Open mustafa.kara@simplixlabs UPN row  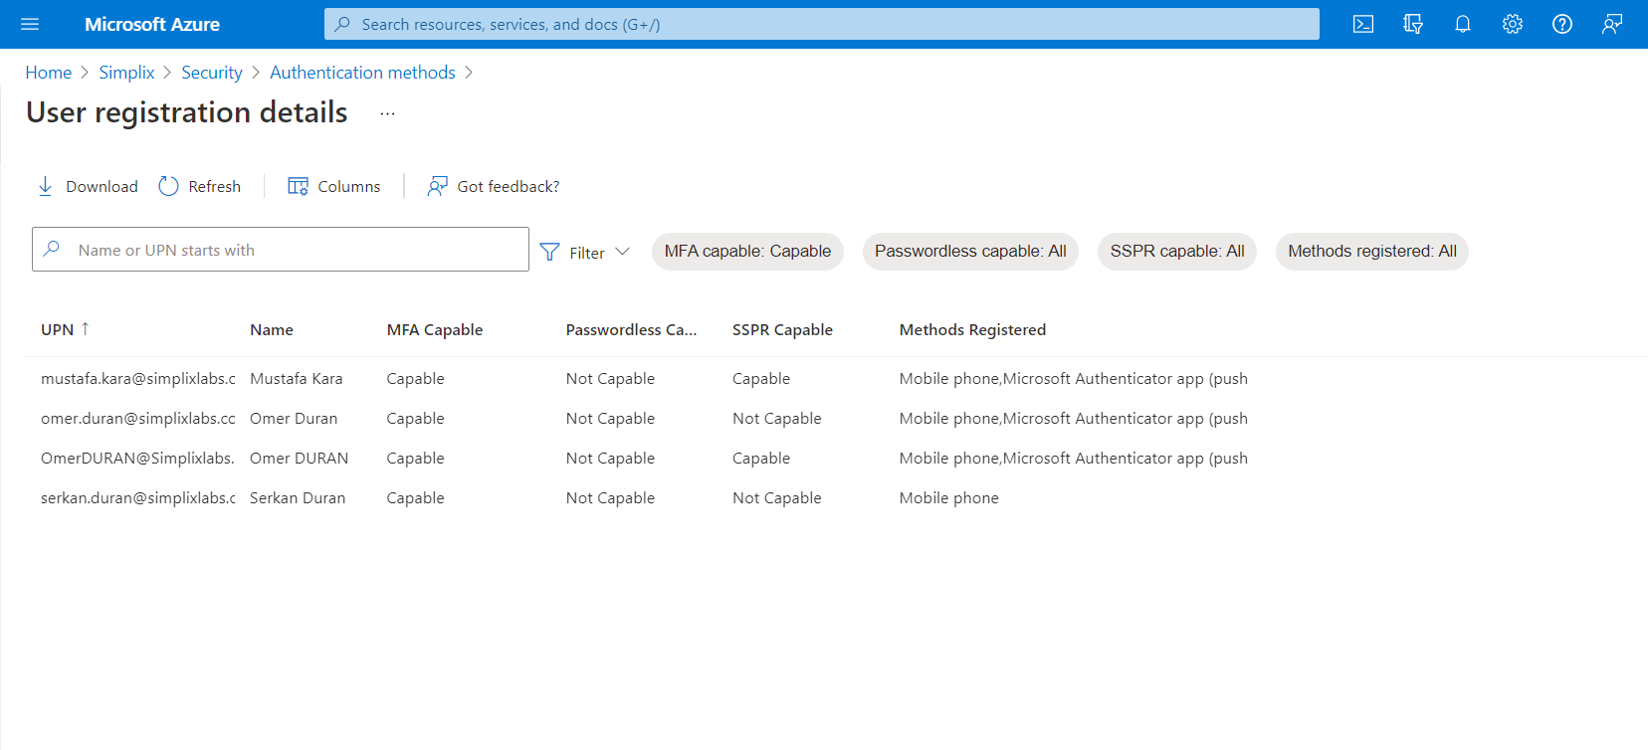pos(138,379)
